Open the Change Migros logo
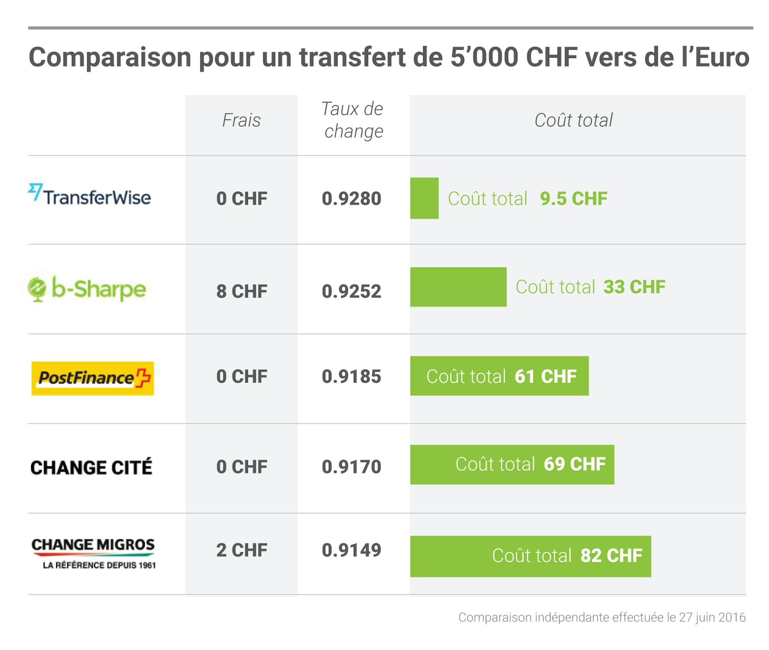Viewport: 769px width, 650px height. click(93, 553)
